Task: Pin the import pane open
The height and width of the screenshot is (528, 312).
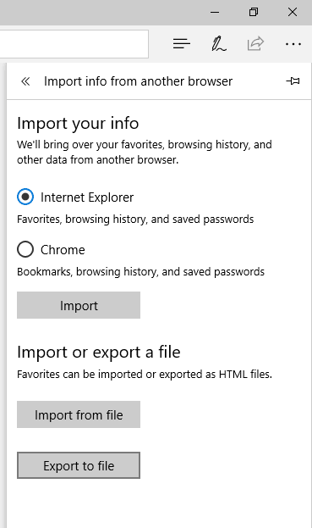Action: [293, 81]
